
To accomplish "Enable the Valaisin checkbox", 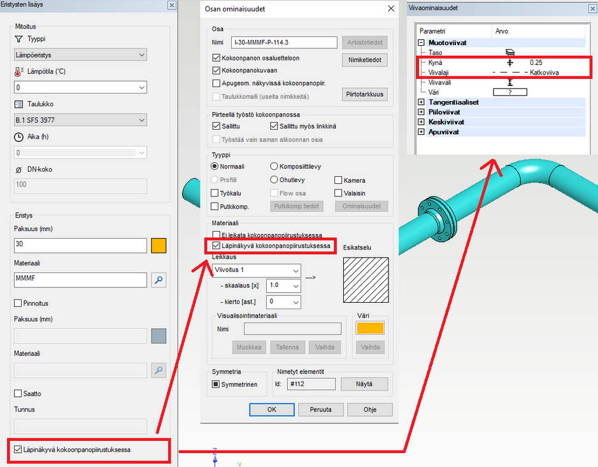I will pos(338,193).
